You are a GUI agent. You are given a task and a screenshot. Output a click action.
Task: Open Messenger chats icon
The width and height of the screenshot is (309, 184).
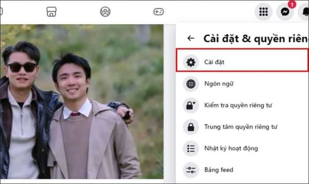(x=285, y=11)
